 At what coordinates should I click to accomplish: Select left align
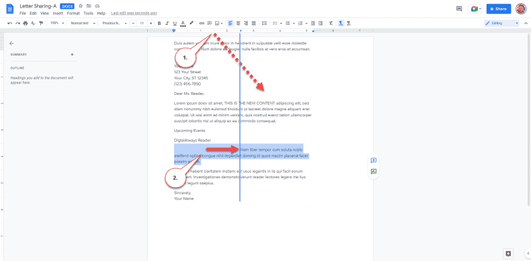coord(231,23)
